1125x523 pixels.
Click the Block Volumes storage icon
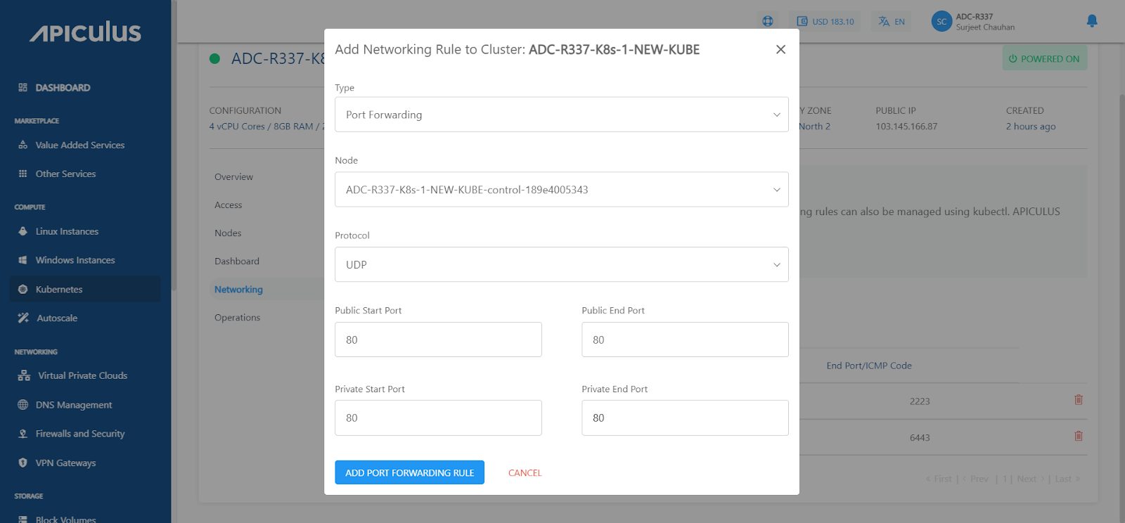[x=22, y=519]
